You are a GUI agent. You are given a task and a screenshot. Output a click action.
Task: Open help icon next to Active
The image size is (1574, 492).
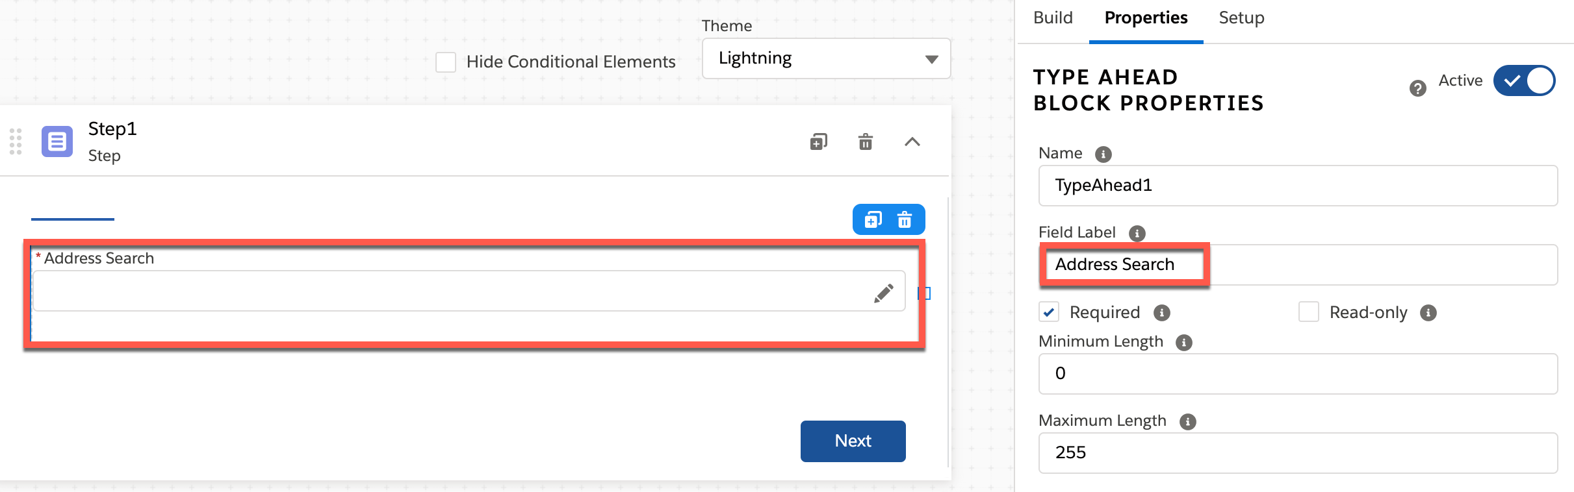pyautogui.click(x=1418, y=88)
